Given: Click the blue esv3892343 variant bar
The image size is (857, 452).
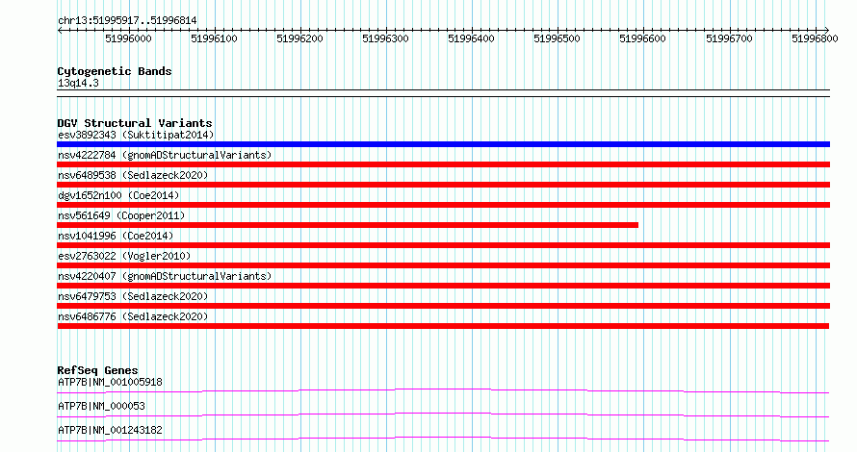Looking at the screenshot, I should pos(443,144).
